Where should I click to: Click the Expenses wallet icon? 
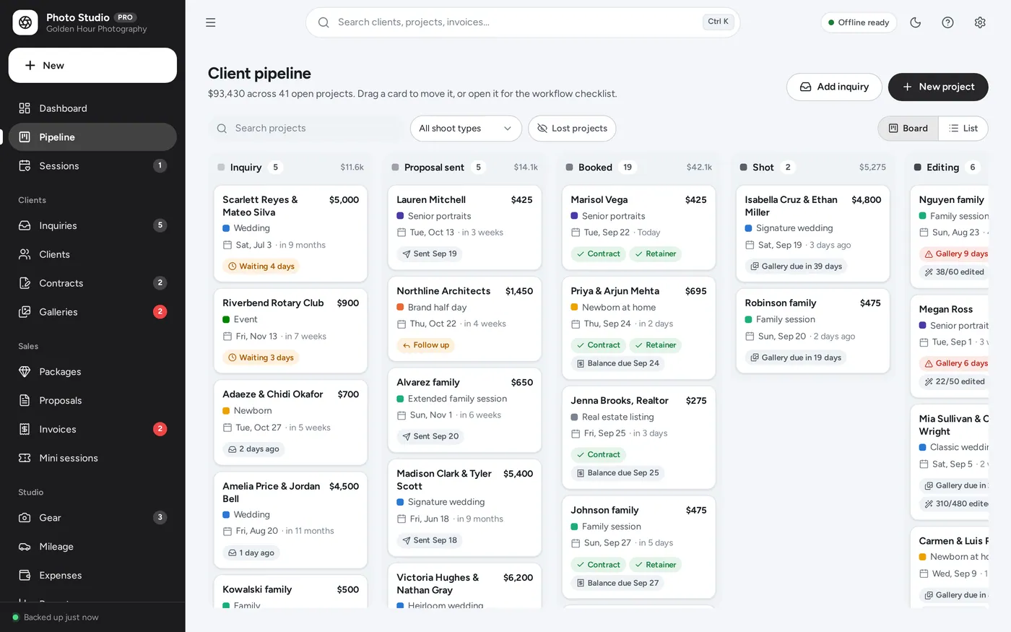(25, 576)
